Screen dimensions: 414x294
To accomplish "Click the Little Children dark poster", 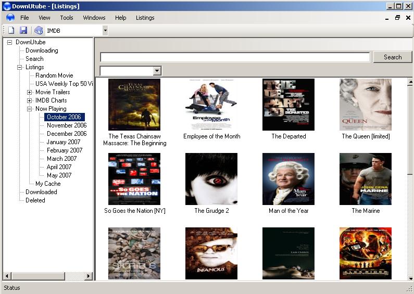I will coord(288,253).
